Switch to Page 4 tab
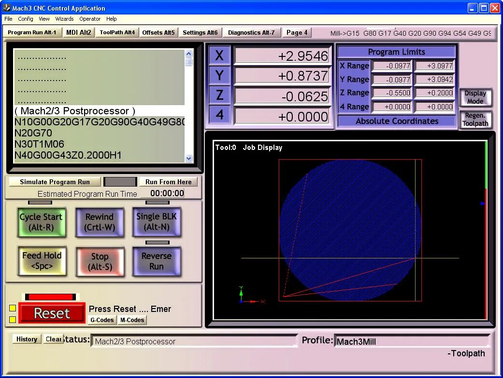The width and height of the screenshot is (503, 378). coord(297,32)
